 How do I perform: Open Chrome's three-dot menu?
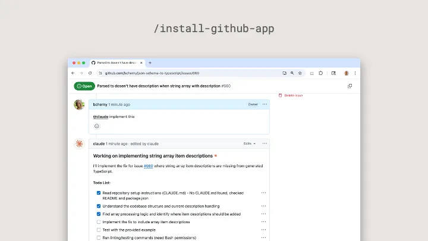(355, 73)
